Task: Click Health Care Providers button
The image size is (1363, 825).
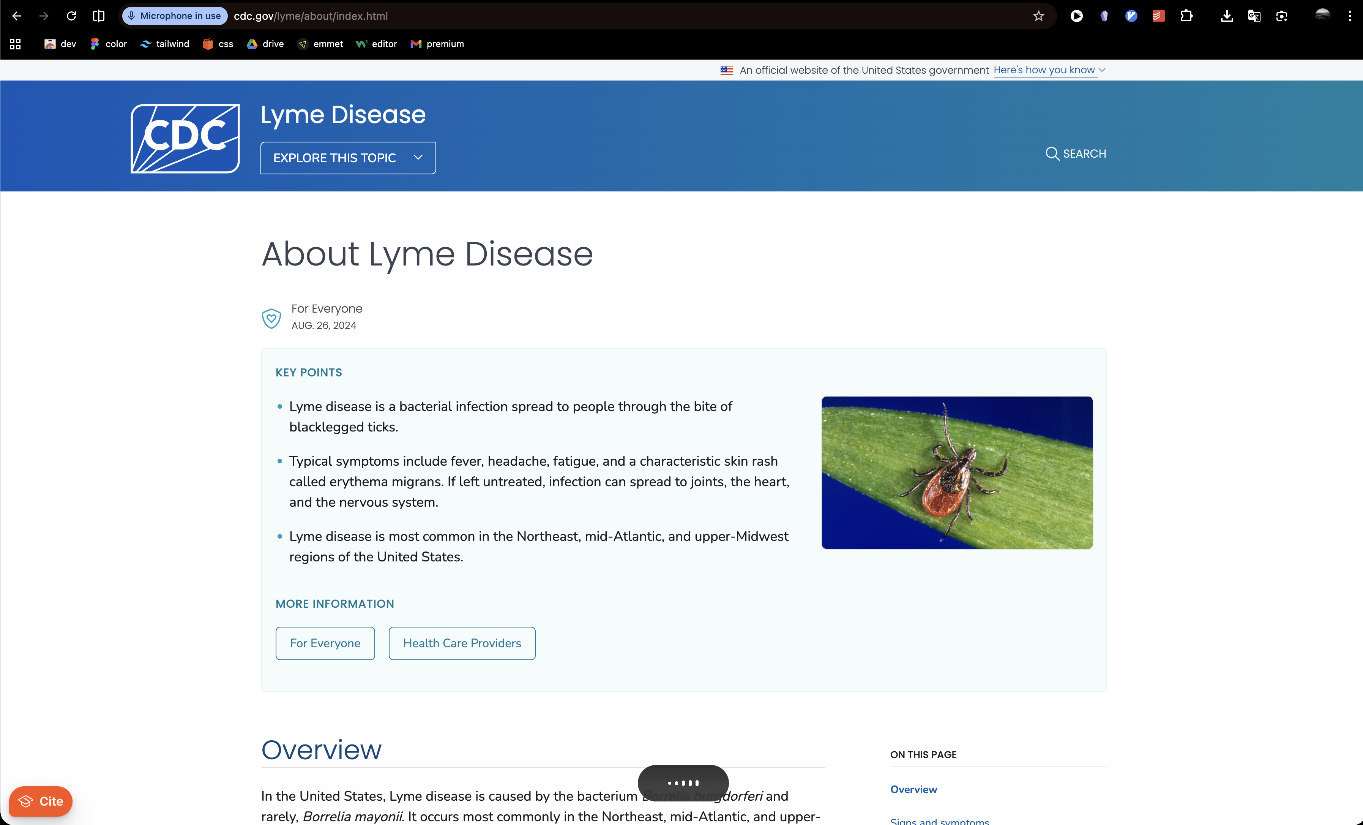Action: coord(461,643)
